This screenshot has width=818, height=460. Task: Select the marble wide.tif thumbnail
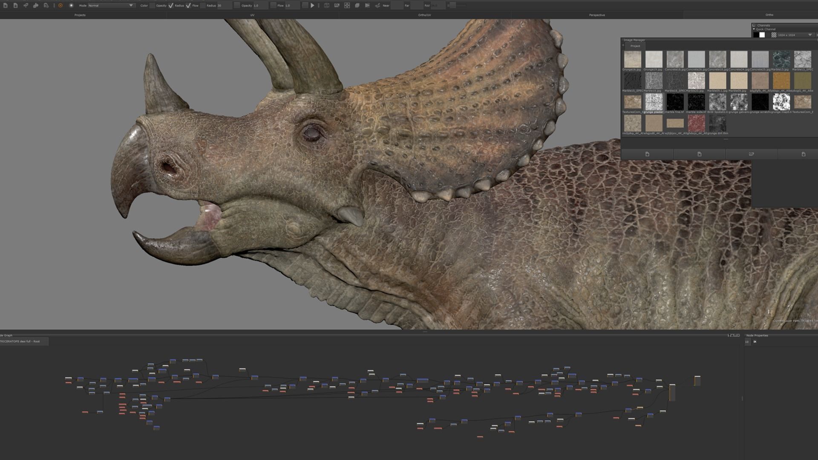697,102
